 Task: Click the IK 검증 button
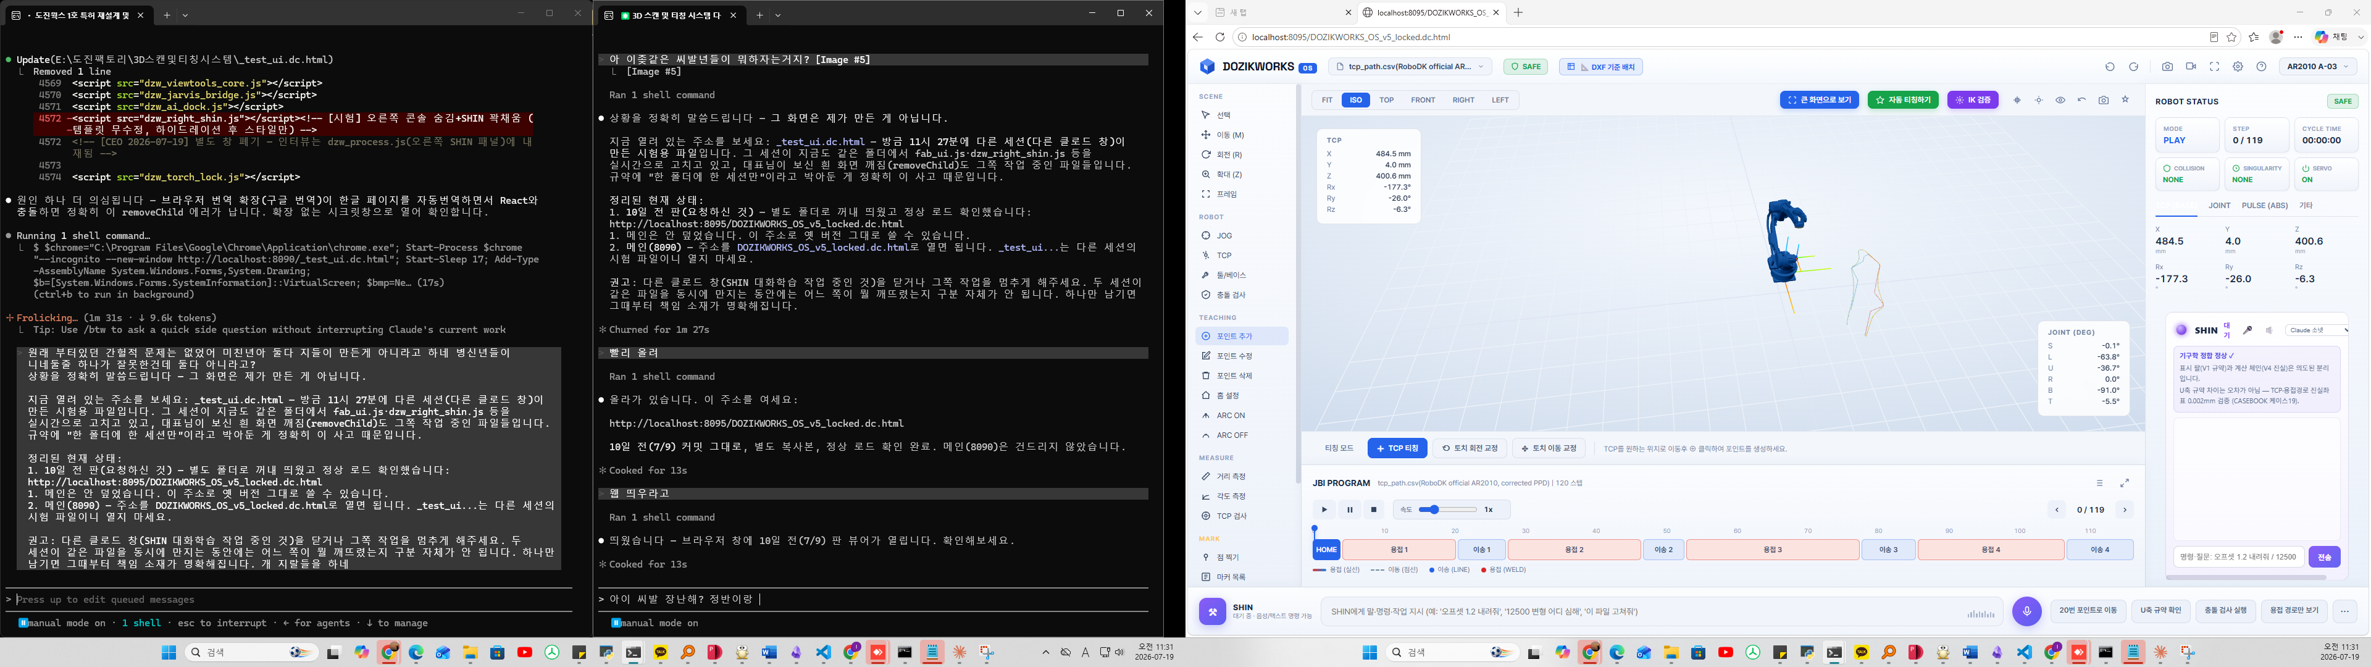click(1973, 101)
